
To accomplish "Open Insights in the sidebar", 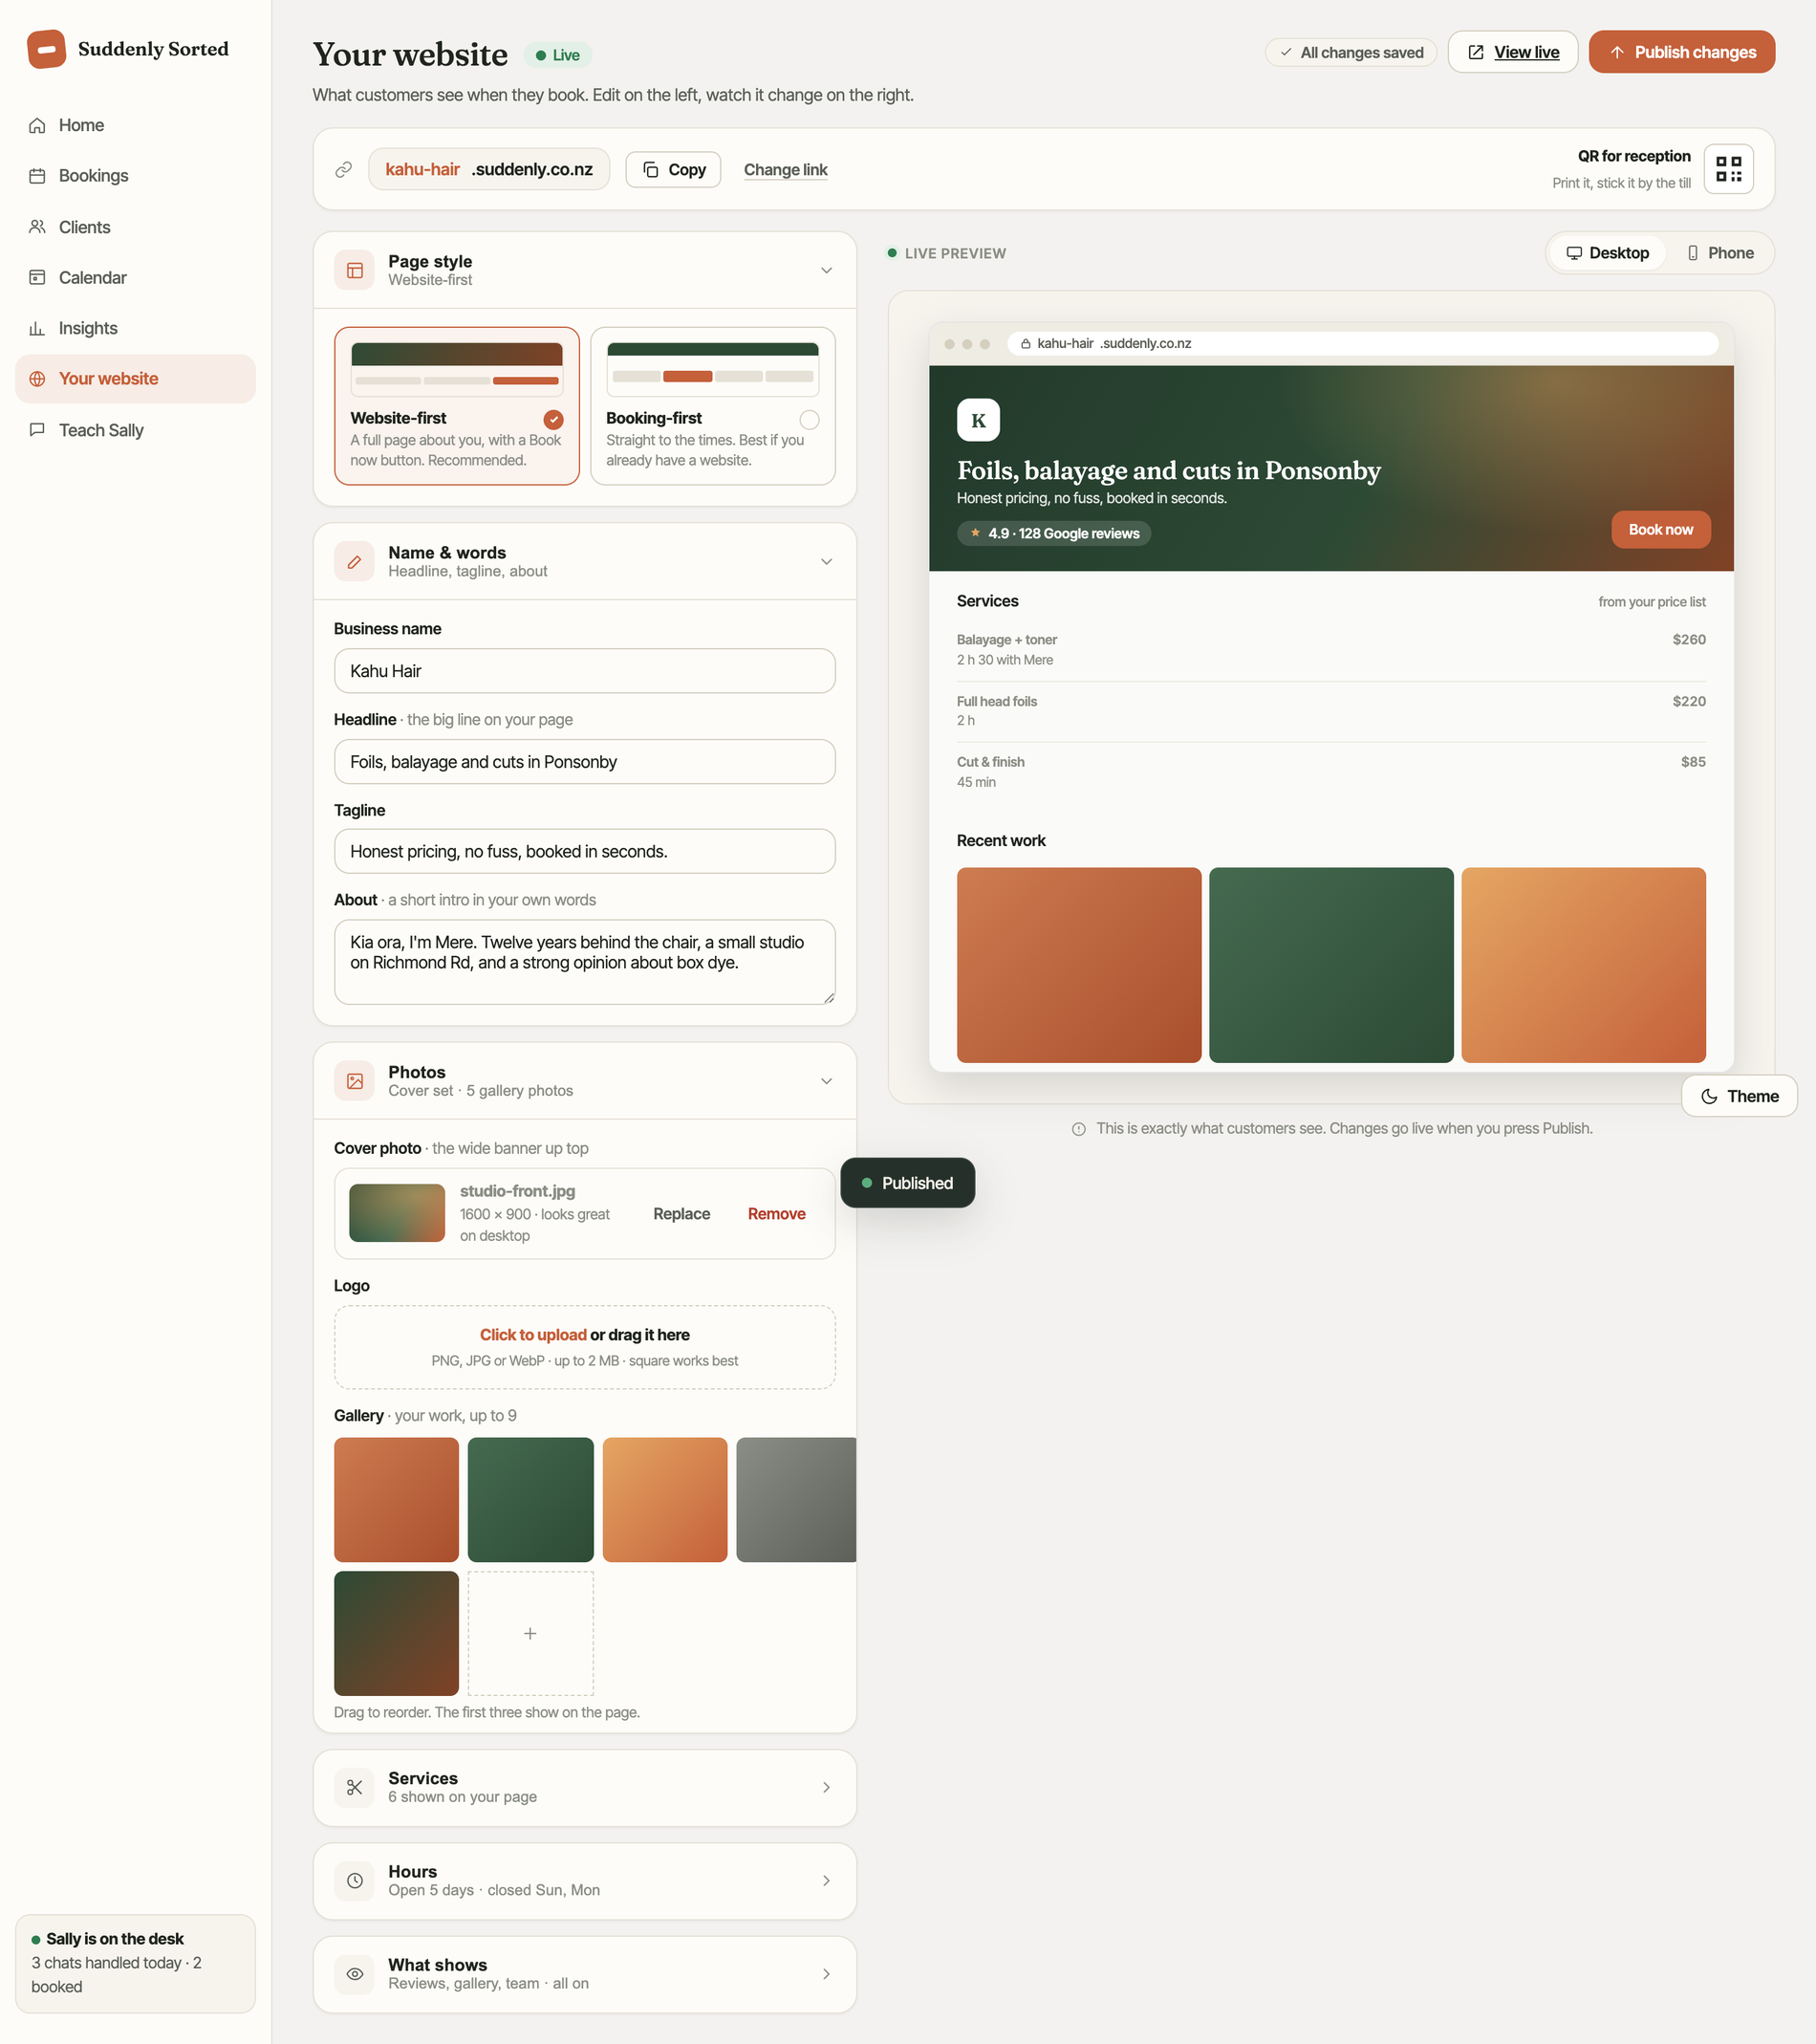I will [135, 328].
